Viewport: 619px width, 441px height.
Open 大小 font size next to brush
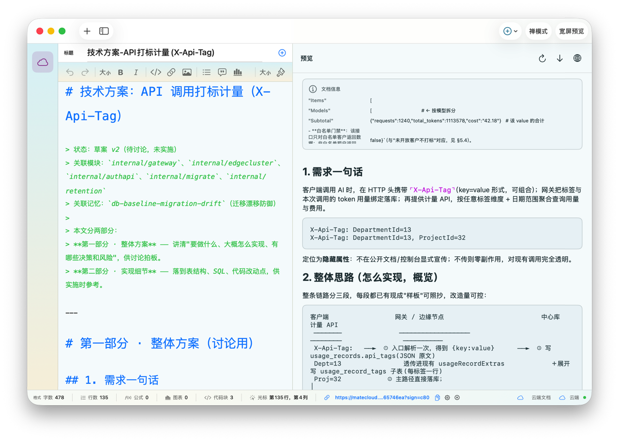point(265,73)
